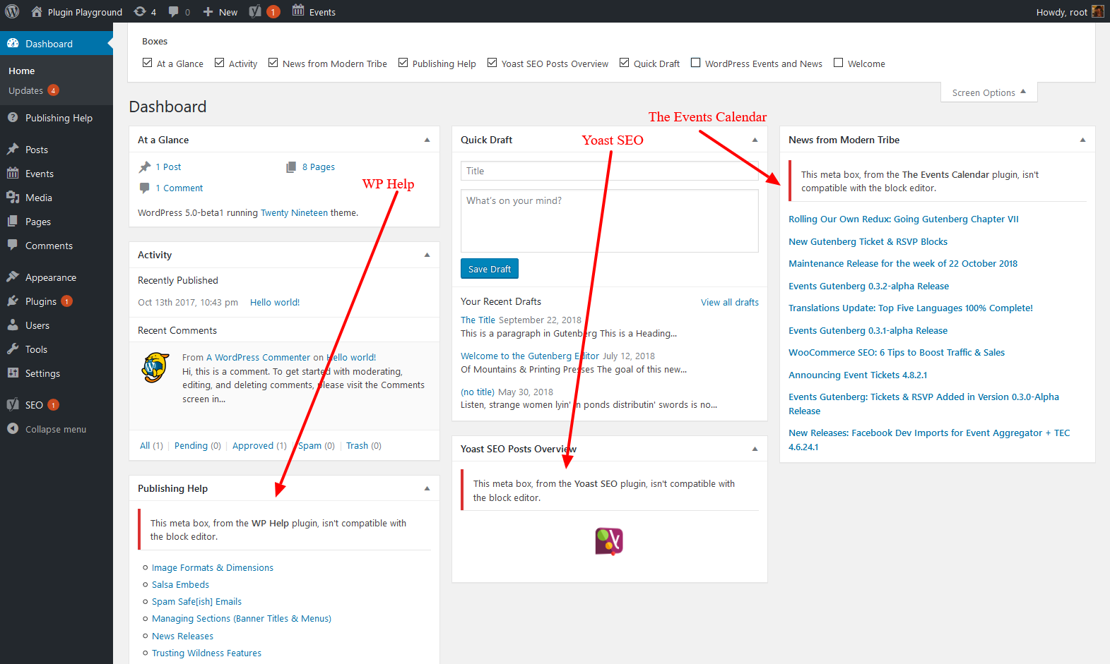Collapse the Screen Options panel

989,92
